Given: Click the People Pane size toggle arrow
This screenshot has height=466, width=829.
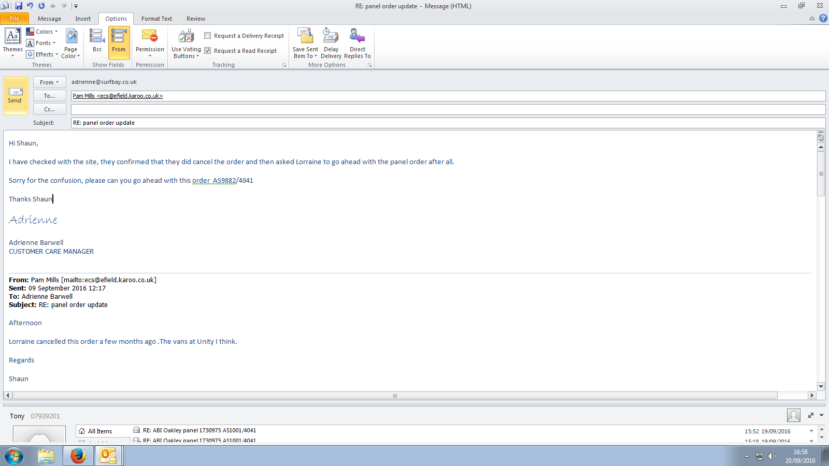Looking at the screenshot, I should pyautogui.click(x=811, y=415).
